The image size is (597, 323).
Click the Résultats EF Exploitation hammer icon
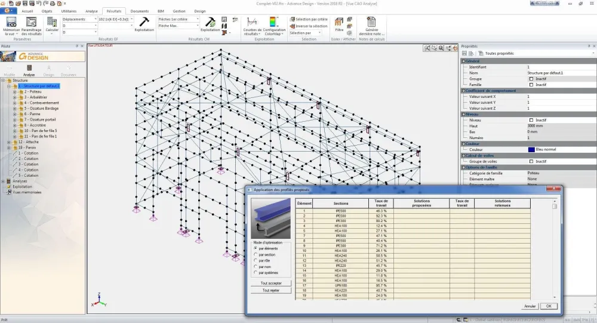pyautogui.click(x=144, y=21)
